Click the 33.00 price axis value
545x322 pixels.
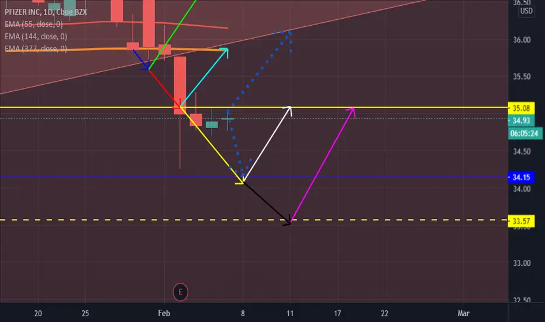pos(522,263)
